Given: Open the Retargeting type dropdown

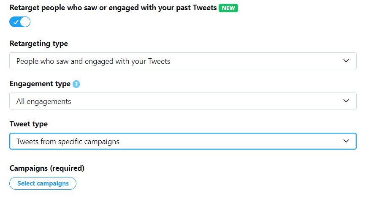Looking at the screenshot, I should pos(183,61).
